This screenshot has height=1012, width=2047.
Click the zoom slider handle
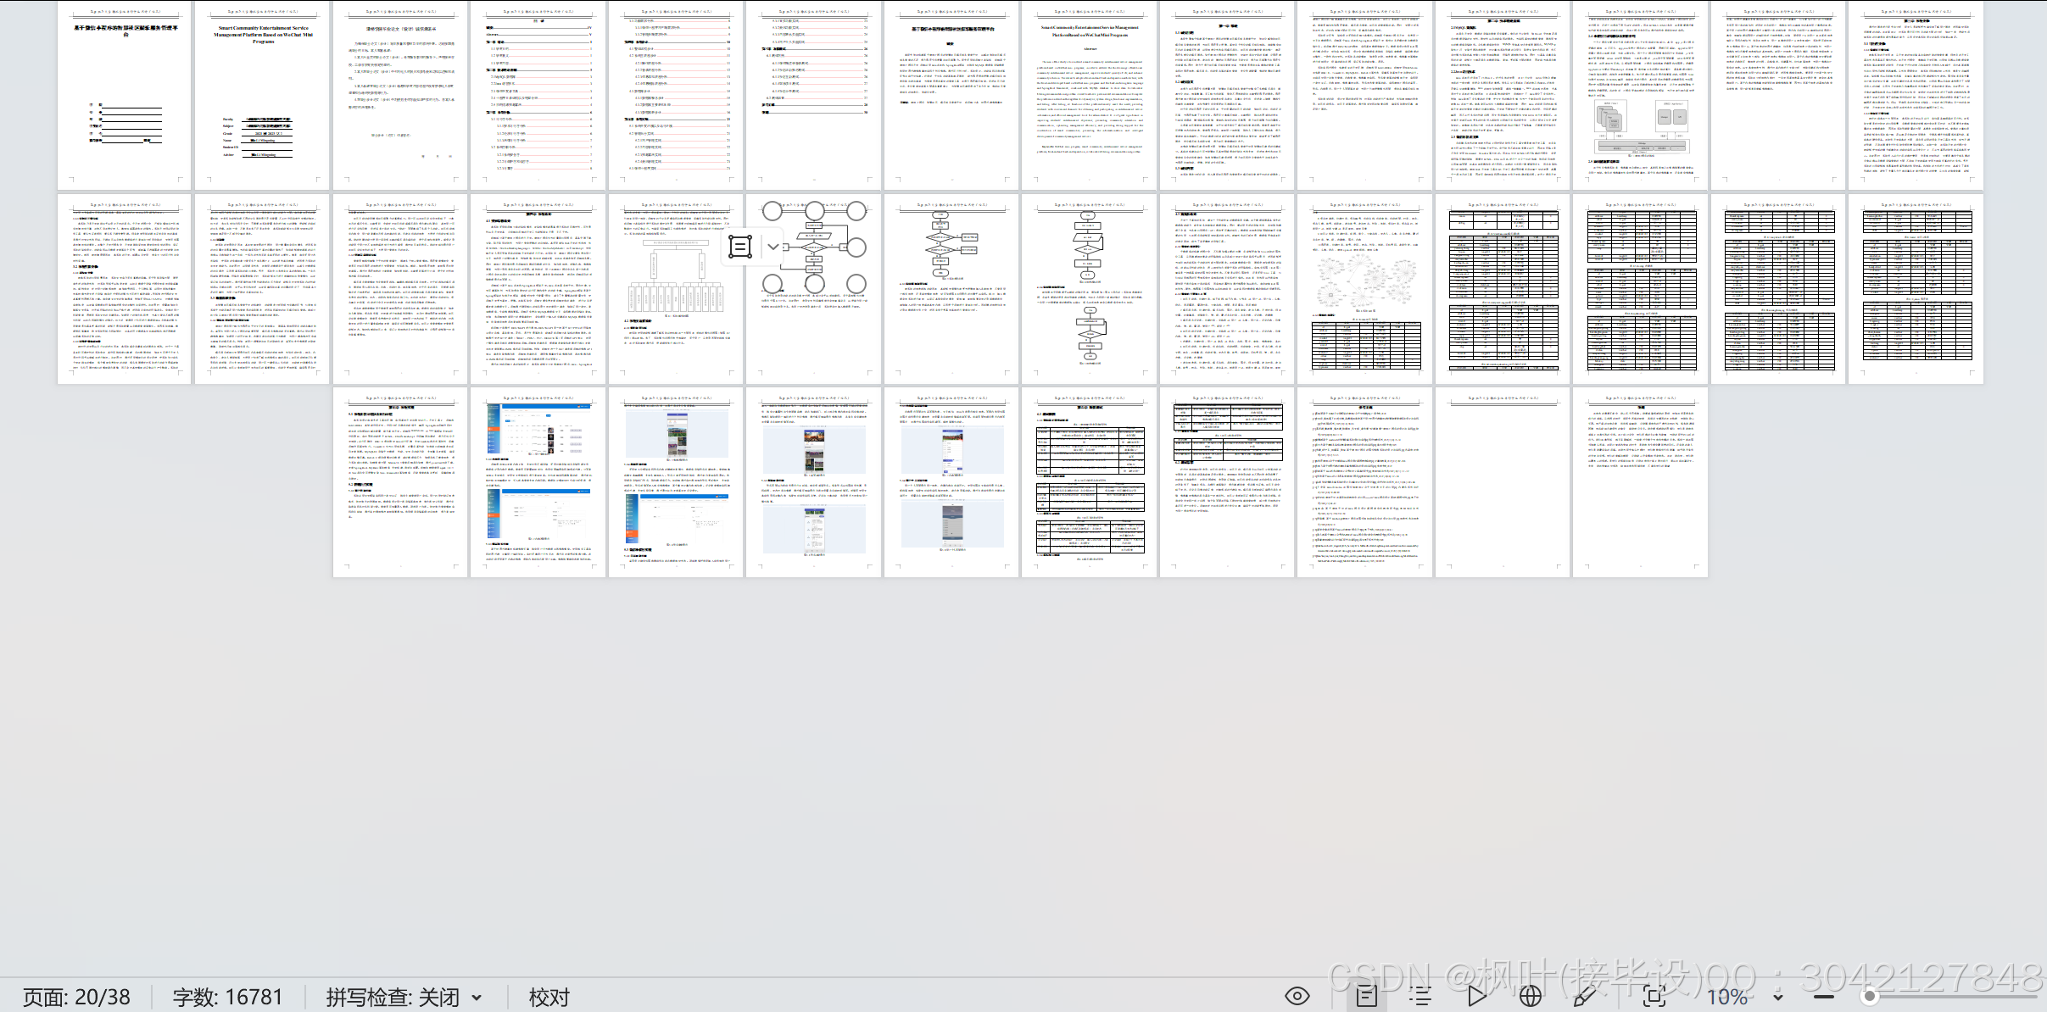[x=1868, y=997]
